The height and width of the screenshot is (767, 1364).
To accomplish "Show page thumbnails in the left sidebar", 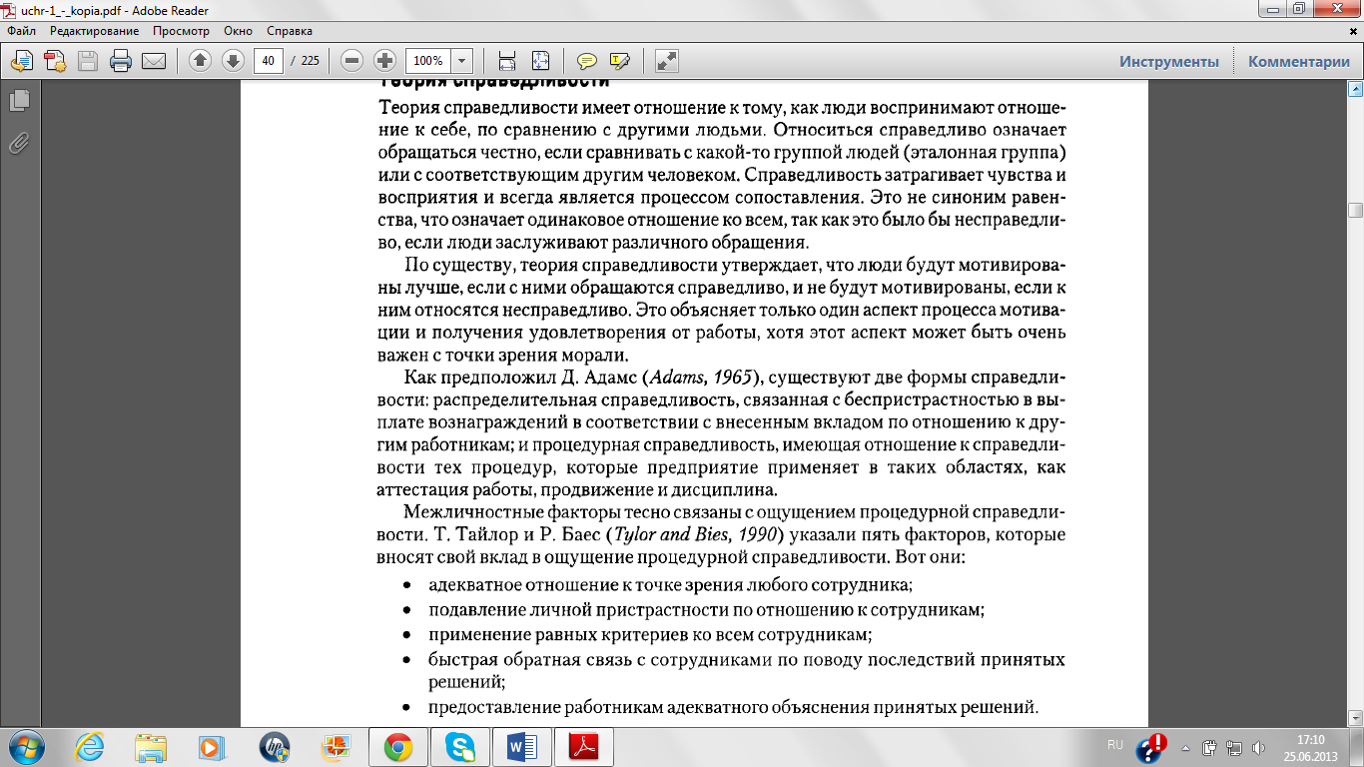I will (x=19, y=100).
